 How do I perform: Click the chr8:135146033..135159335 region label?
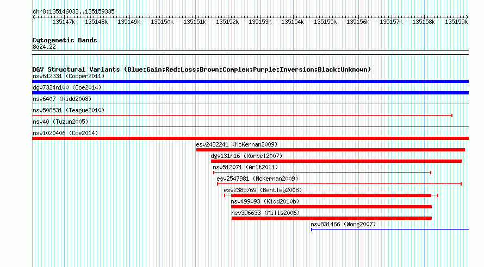click(73, 11)
